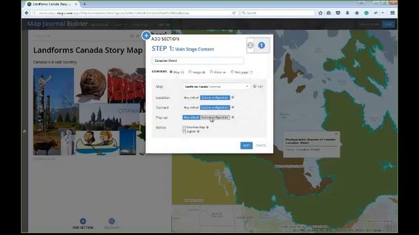Image resolution: width=419 pixels, height=235 pixels.
Task: Click the Cancel link in dialog
Action: coord(261,146)
